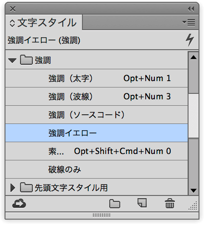Select the 破線のみ style

pyautogui.click(x=97, y=169)
